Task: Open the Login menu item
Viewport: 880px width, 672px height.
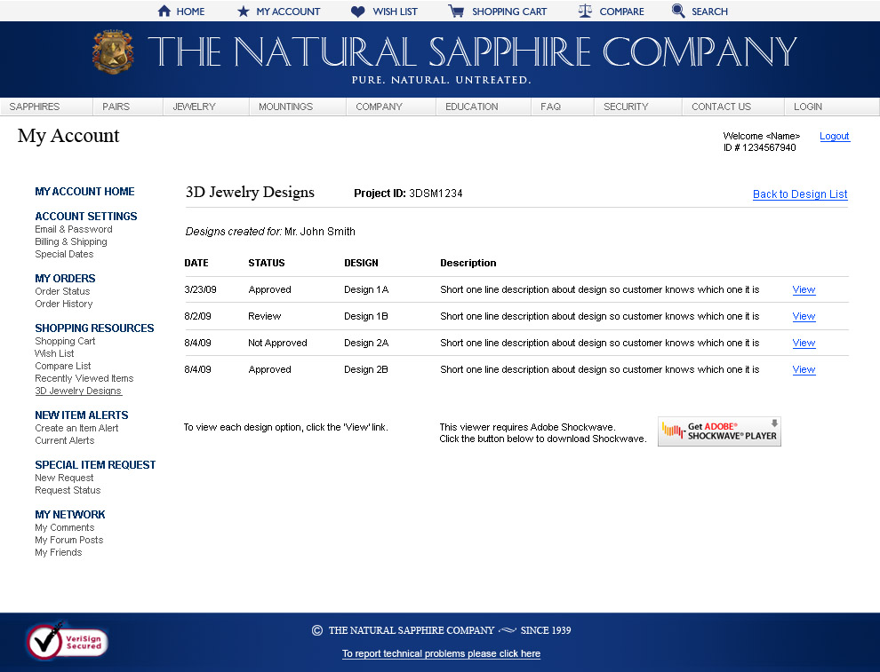Action: coord(808,107)
